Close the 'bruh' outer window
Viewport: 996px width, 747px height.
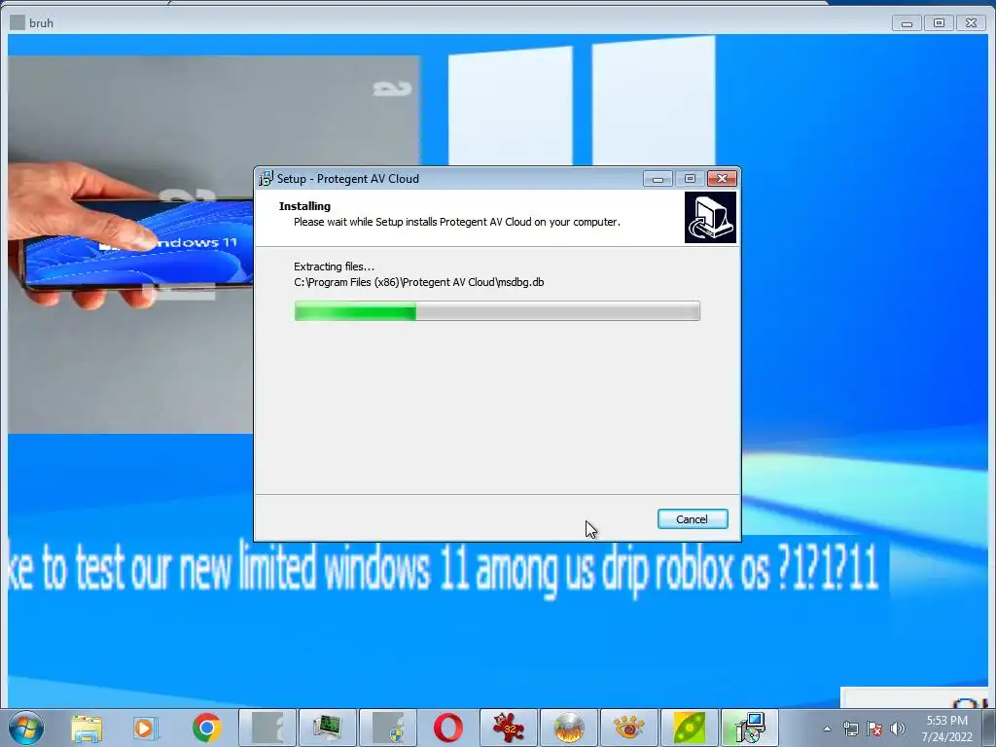pos(972,23)
